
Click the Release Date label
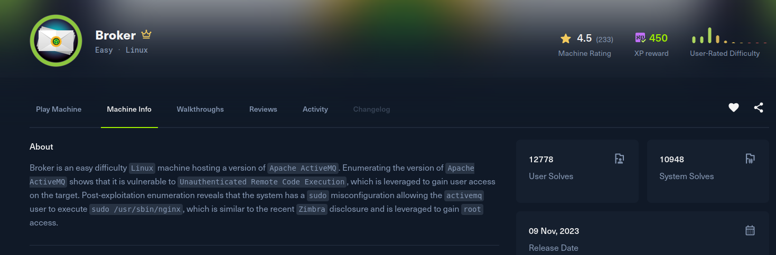coord(554,248)
